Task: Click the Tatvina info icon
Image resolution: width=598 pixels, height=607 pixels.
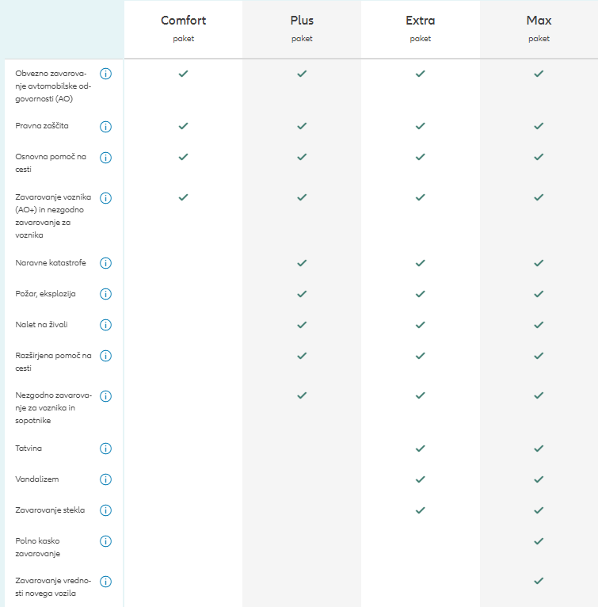Action: click(105, 449)
